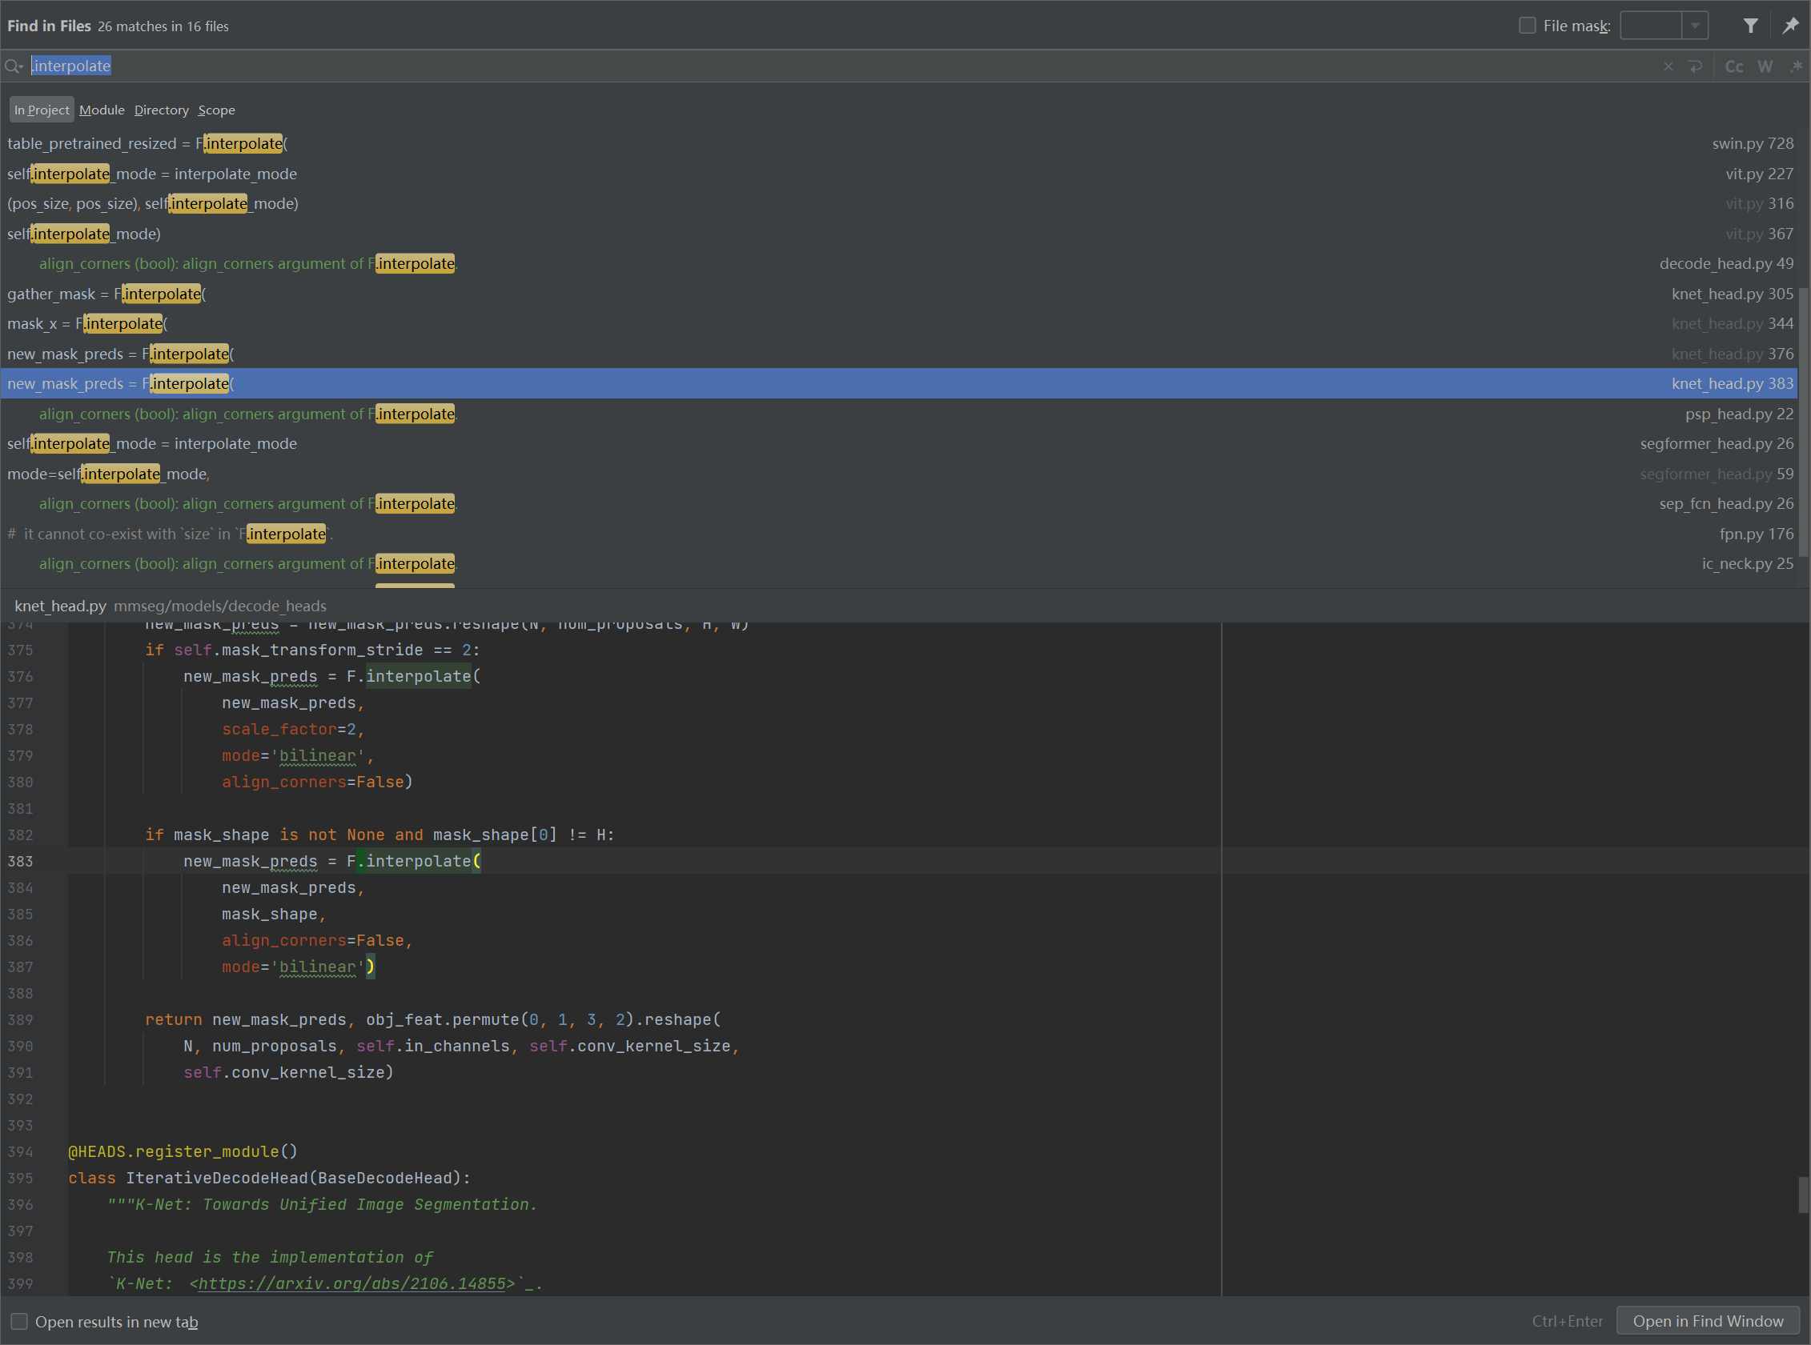The height and width of the screenshot is (1345, 1811).
Task: Click the new line icon in search field
Action: pos(1696,66)
